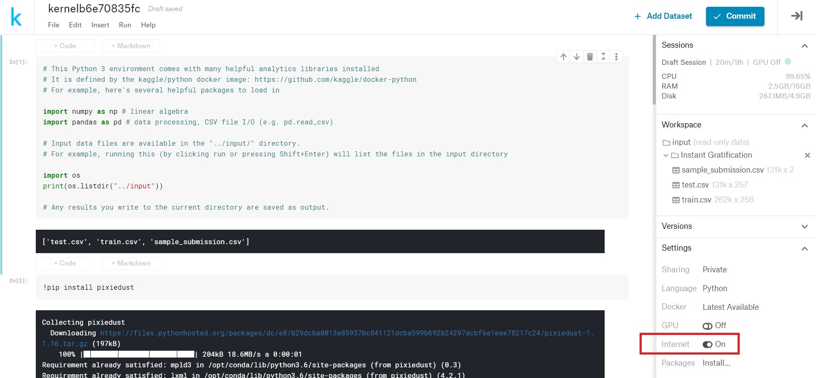Click the table icon beside train.csv
Image resolution: width=816 pixels, height=378 pixels.
(x=676, y=200)
